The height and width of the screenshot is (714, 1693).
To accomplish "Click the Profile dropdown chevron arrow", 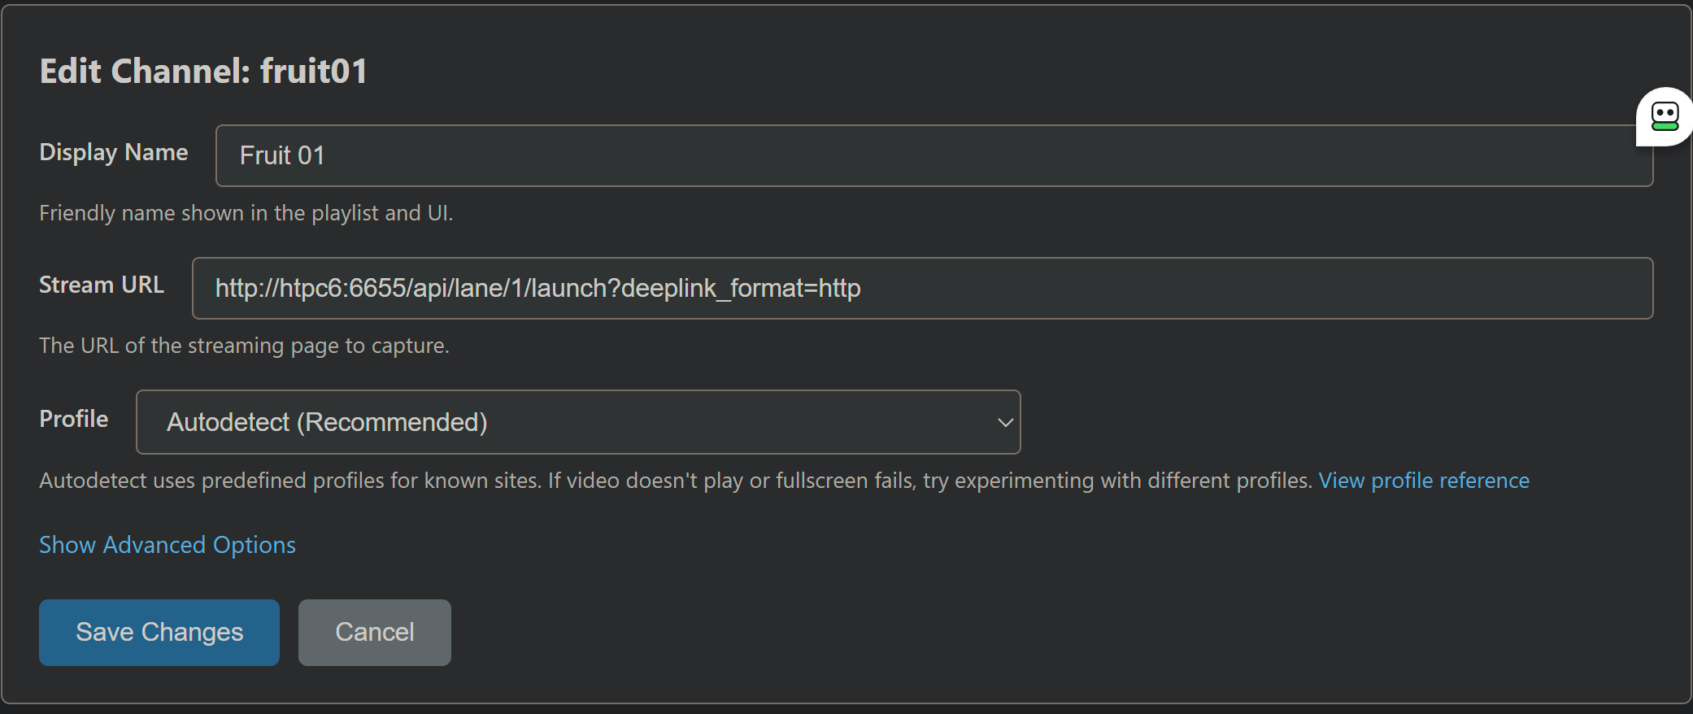I will [x=1005, y=423].
